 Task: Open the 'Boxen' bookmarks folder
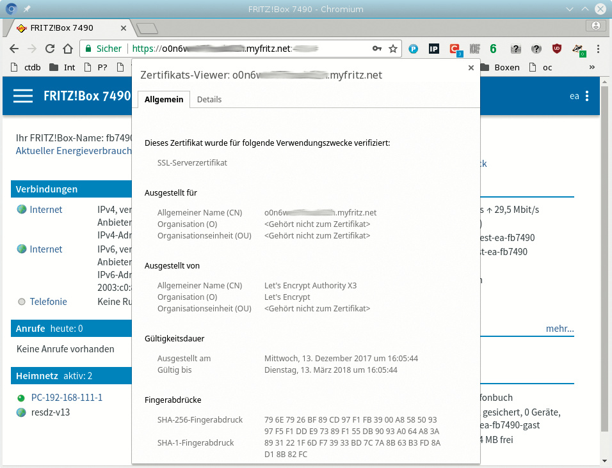501,67
